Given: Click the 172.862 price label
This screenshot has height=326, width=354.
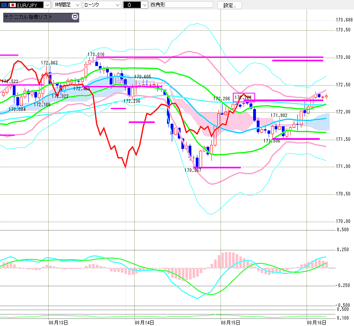Looking at the screenshot, I should click(49, 62).
